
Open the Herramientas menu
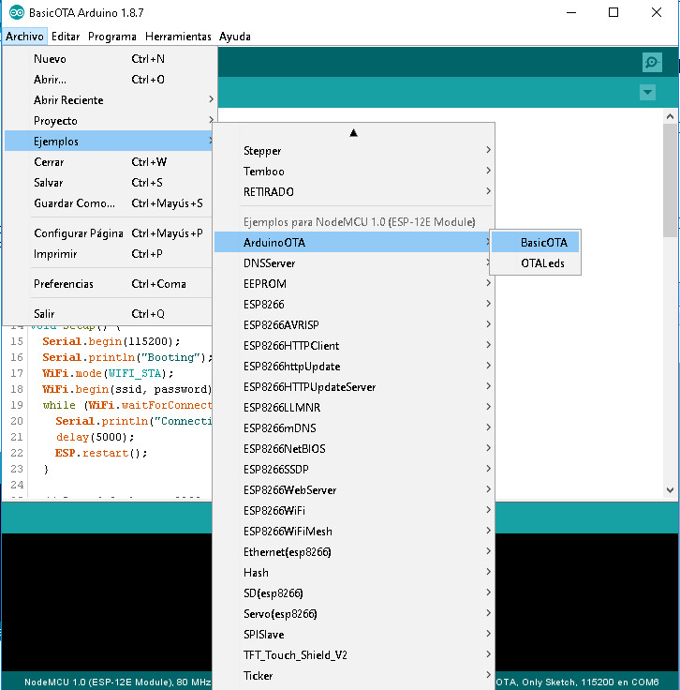[x=178, y=36]
